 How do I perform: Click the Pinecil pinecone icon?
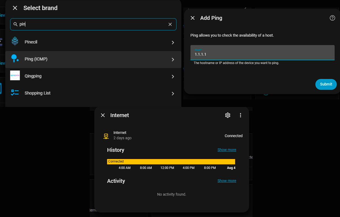click(x=15, y=41)
